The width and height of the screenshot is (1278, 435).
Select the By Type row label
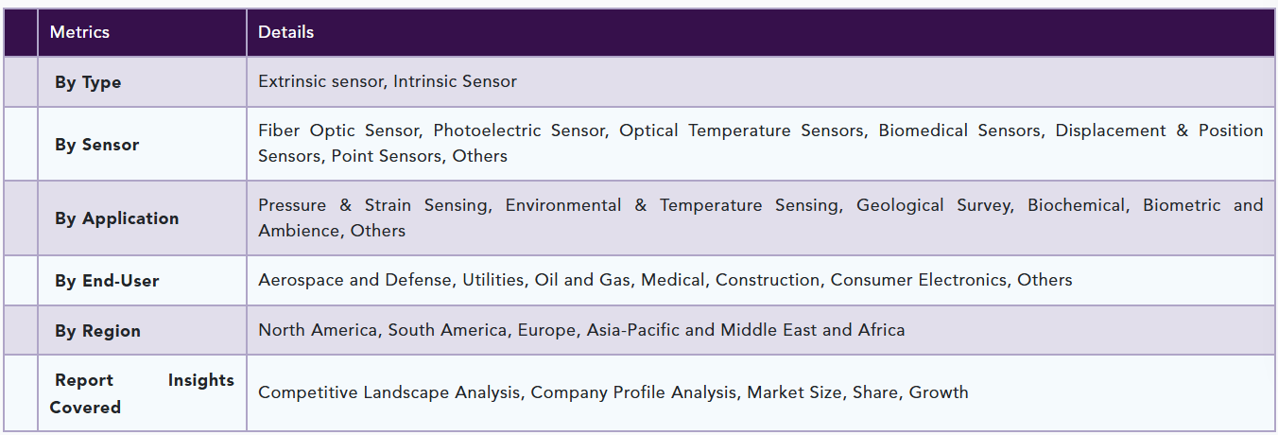pos(88,82)
